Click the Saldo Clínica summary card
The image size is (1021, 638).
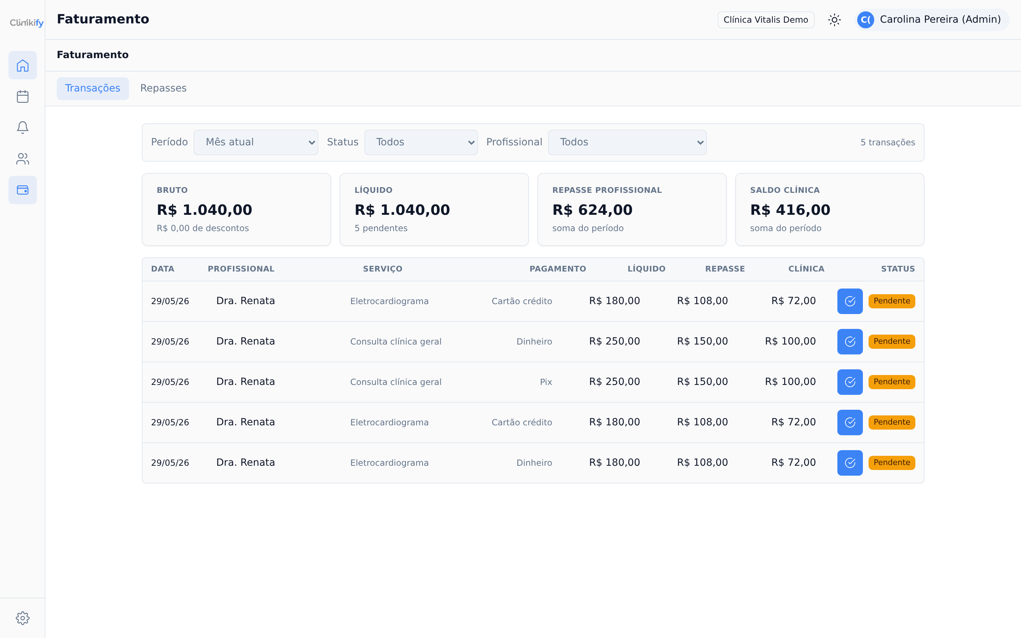click(830, 209)
